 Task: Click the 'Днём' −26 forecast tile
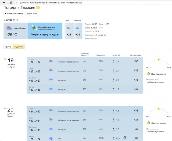[x=69, y=31]
